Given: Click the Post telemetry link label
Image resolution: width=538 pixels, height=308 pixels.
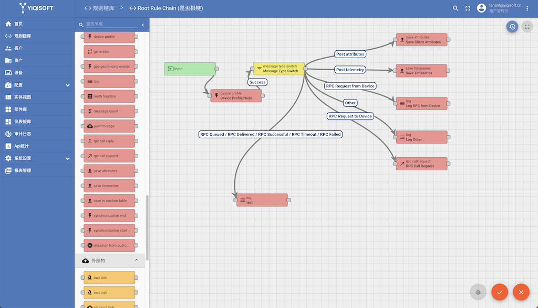Looking at the screenshot, I should click(350, 70).
